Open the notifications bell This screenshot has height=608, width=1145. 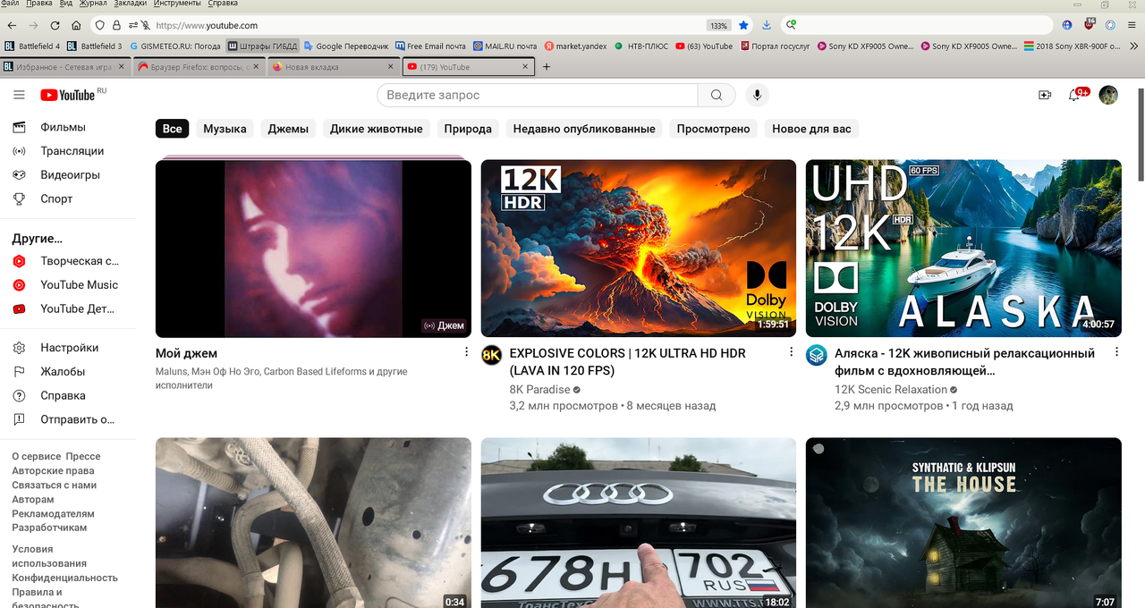coord(1075,95)
